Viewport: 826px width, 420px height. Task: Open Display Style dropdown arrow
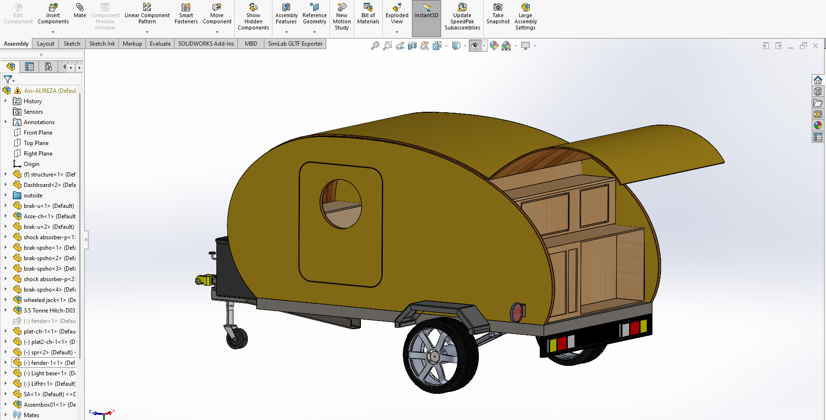[465, 46]
